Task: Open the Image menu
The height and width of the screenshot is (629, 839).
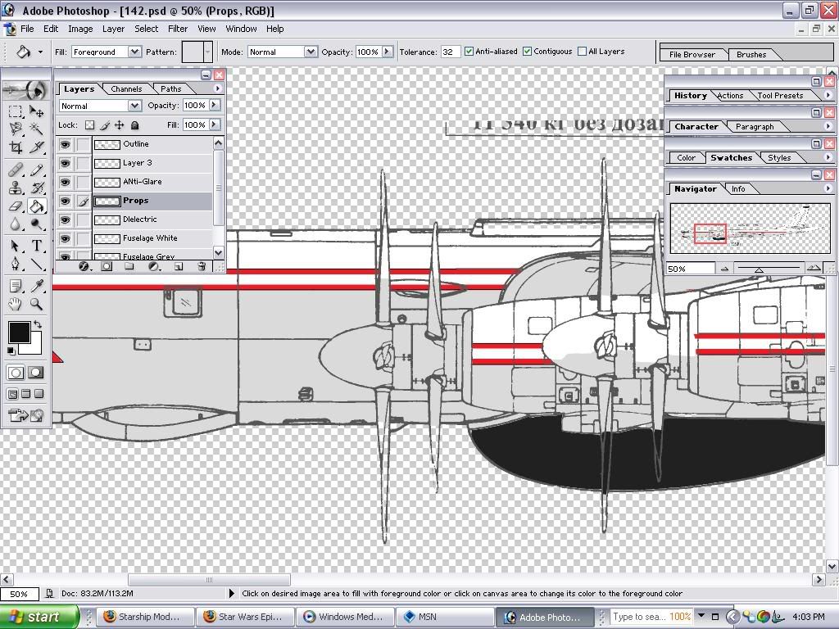Action: coord(80,29)
